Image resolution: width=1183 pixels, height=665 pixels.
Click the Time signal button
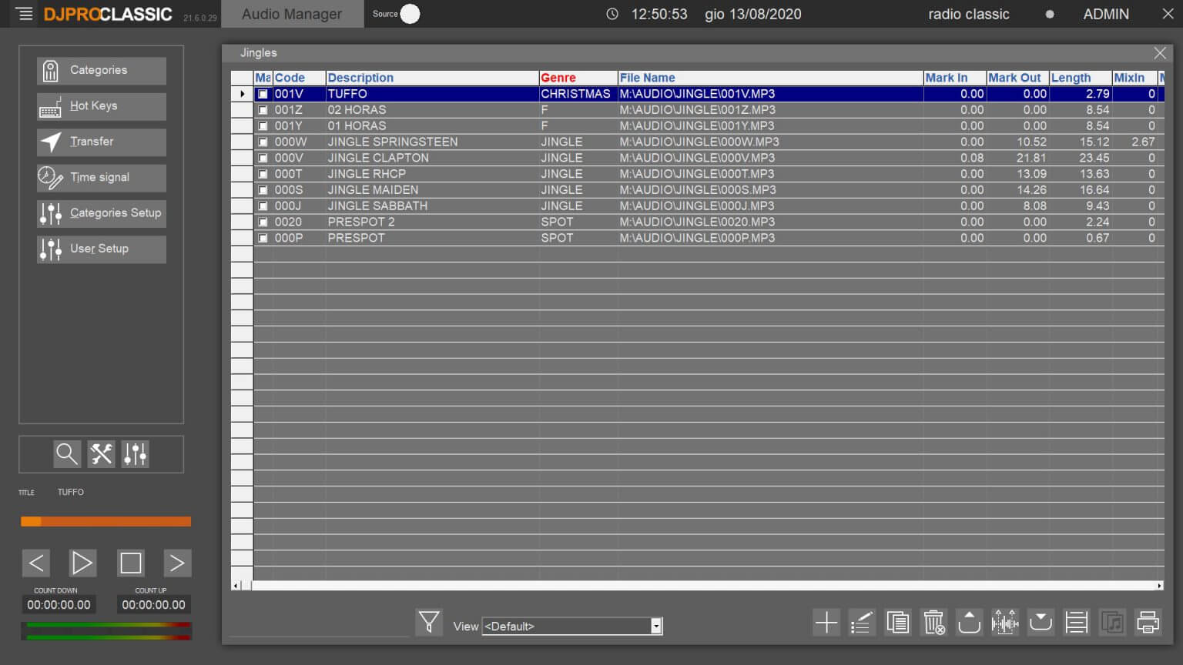pos(101,178)
